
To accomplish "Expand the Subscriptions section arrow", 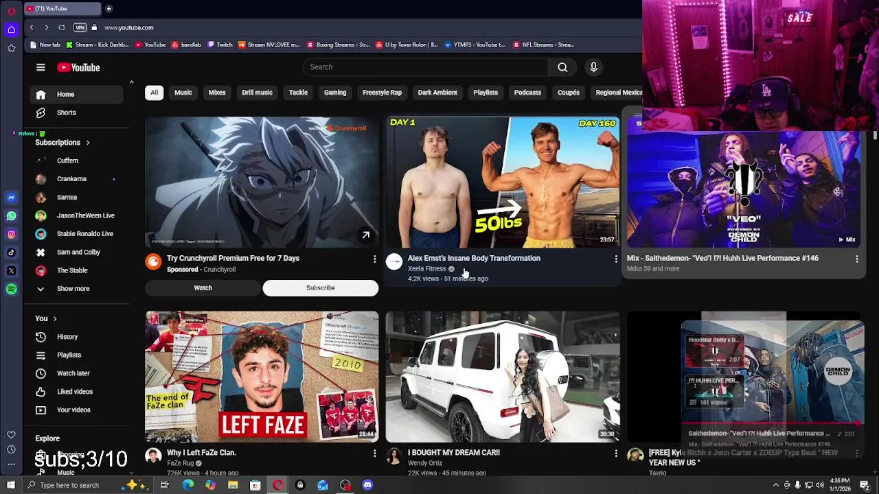I will pos(88,143).
